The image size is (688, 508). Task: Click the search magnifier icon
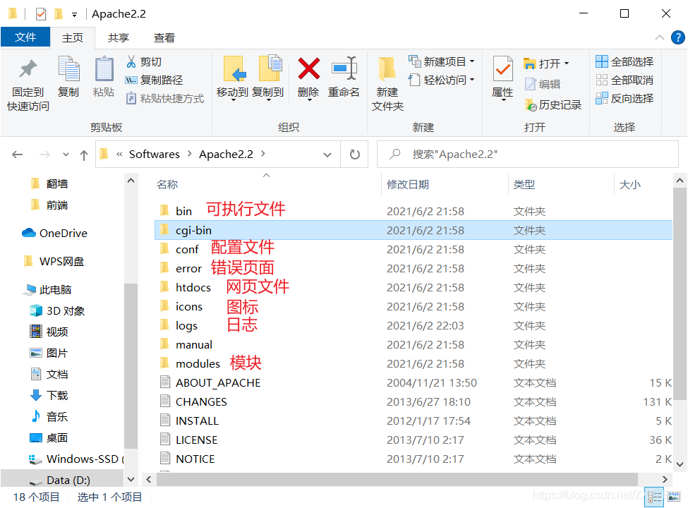click(x=395, y=154)
